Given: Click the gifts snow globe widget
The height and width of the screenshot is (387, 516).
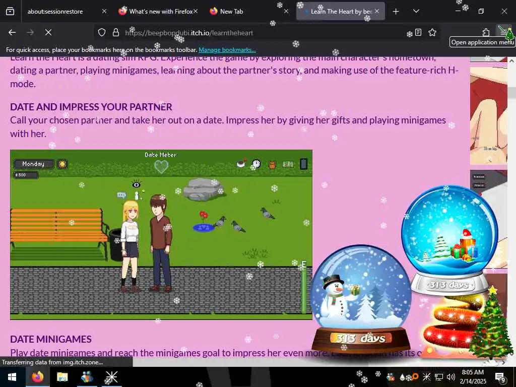Looking at the screenshot, I should click(449, 240).
